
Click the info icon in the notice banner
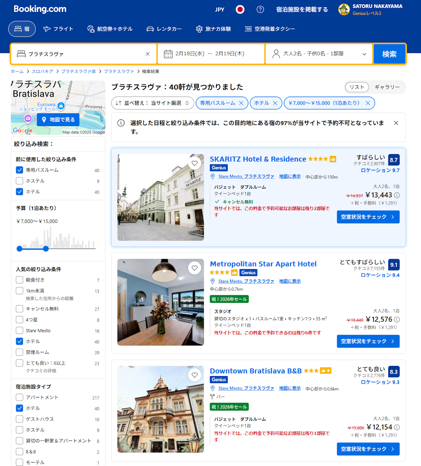tap(121, 123)
